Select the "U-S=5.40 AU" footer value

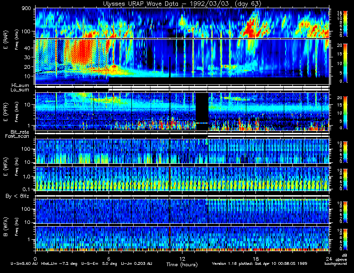pyautogui.click(x=24, y=263)
